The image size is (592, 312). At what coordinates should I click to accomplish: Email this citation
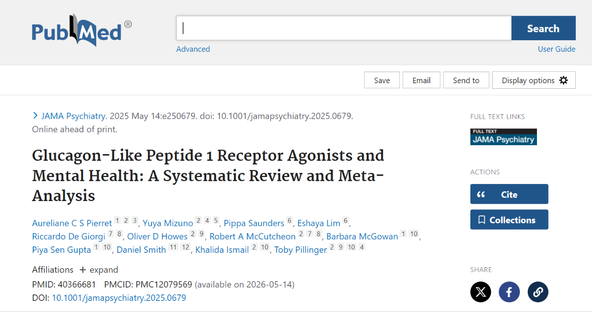[x=421, y=80]
